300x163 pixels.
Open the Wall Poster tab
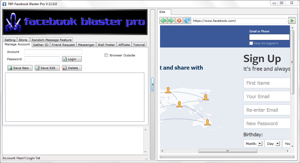106,45
